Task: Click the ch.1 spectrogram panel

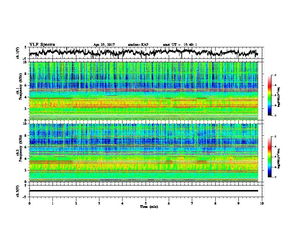Action: 144,91
